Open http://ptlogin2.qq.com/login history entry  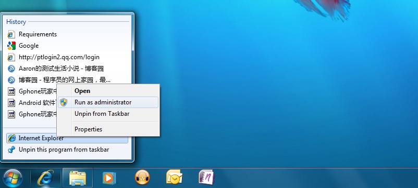[x=68, y=57]
